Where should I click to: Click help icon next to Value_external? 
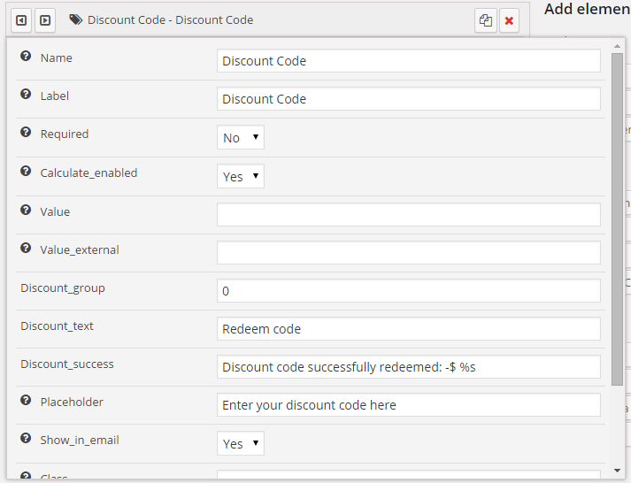pyautogui.click(x=26, y=249)
